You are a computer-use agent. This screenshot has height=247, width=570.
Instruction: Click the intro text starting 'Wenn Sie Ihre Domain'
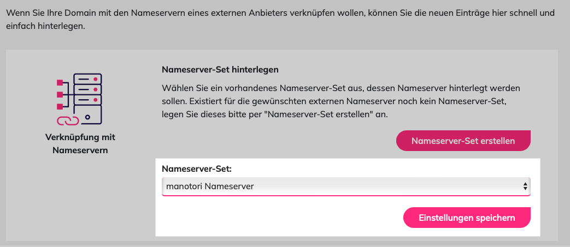click(281, 20)
